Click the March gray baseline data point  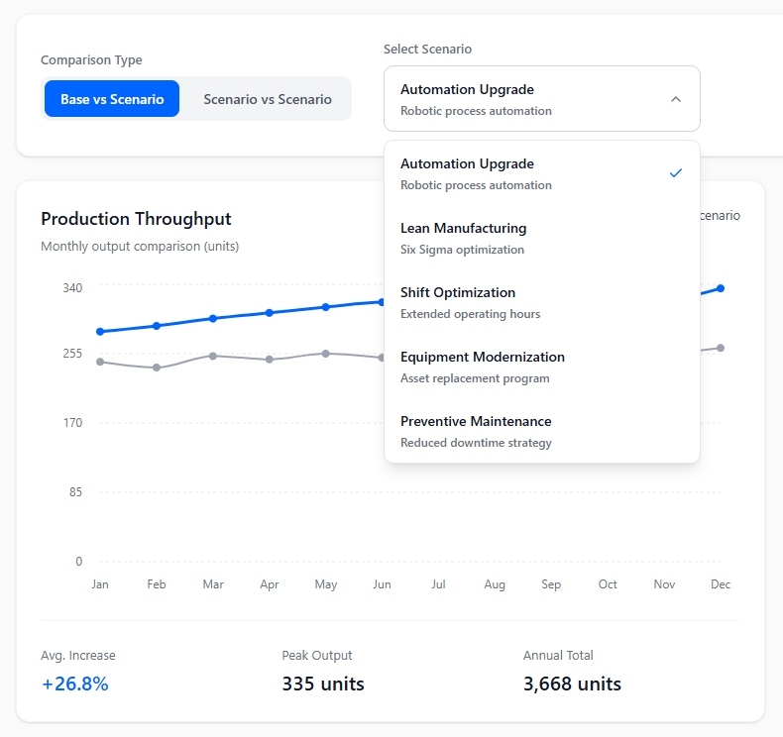tap(213, 356)
